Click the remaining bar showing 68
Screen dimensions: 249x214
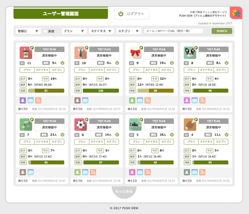156,91
